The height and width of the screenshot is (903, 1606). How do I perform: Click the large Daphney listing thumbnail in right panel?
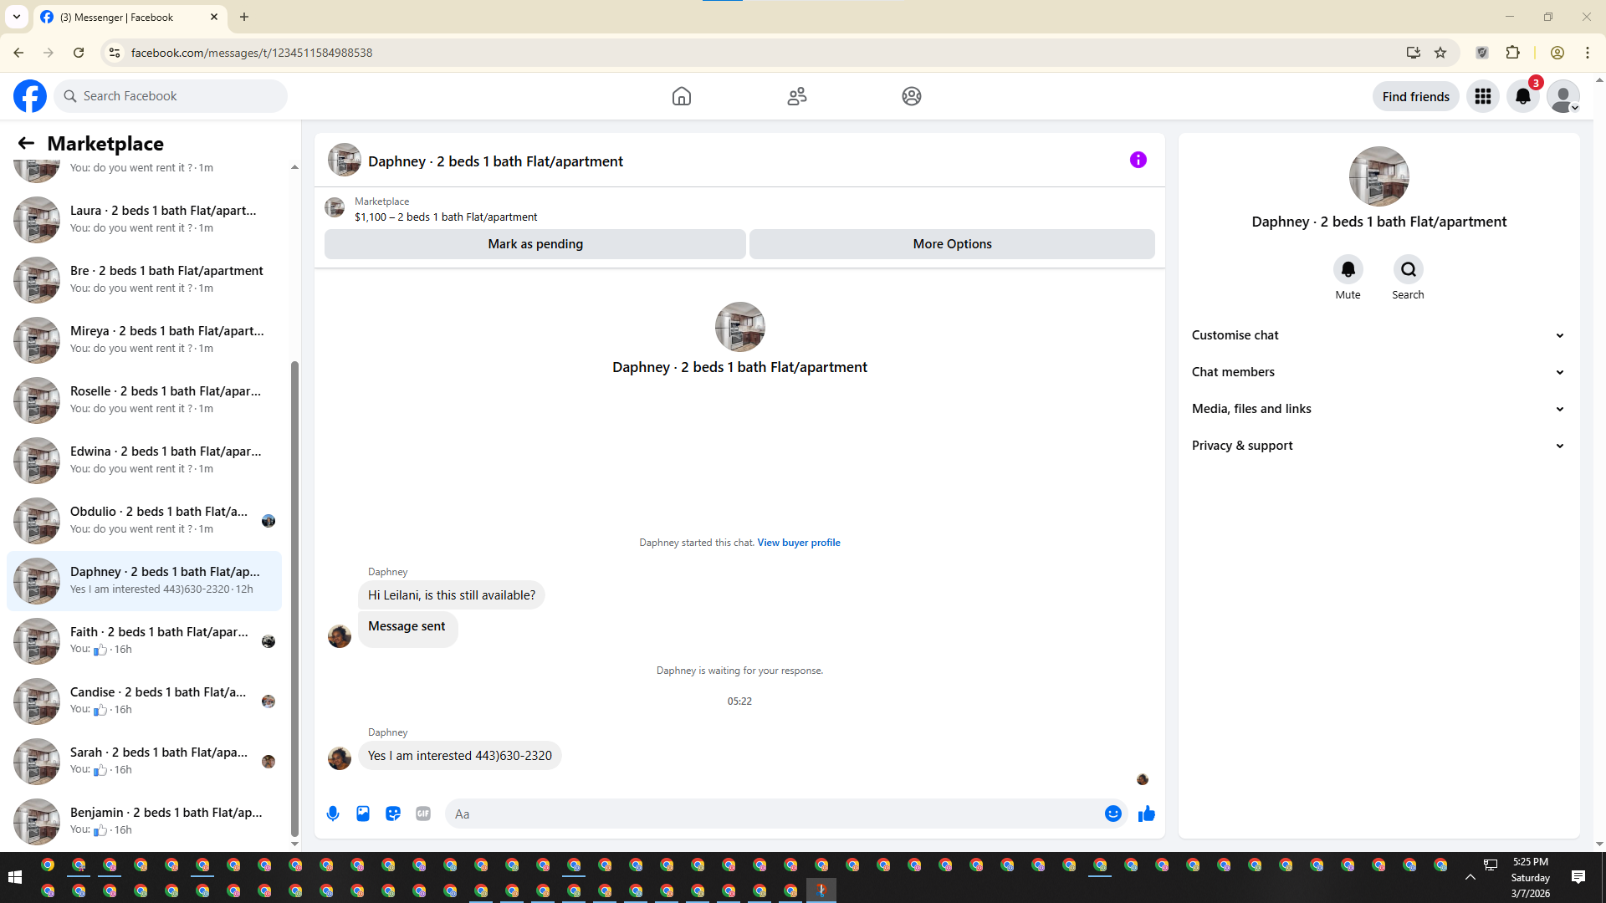click(1378, 176)
